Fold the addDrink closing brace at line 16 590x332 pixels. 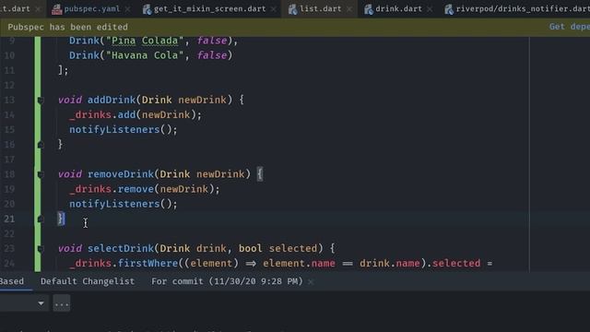pyautogui.click(x=41, y=145)
